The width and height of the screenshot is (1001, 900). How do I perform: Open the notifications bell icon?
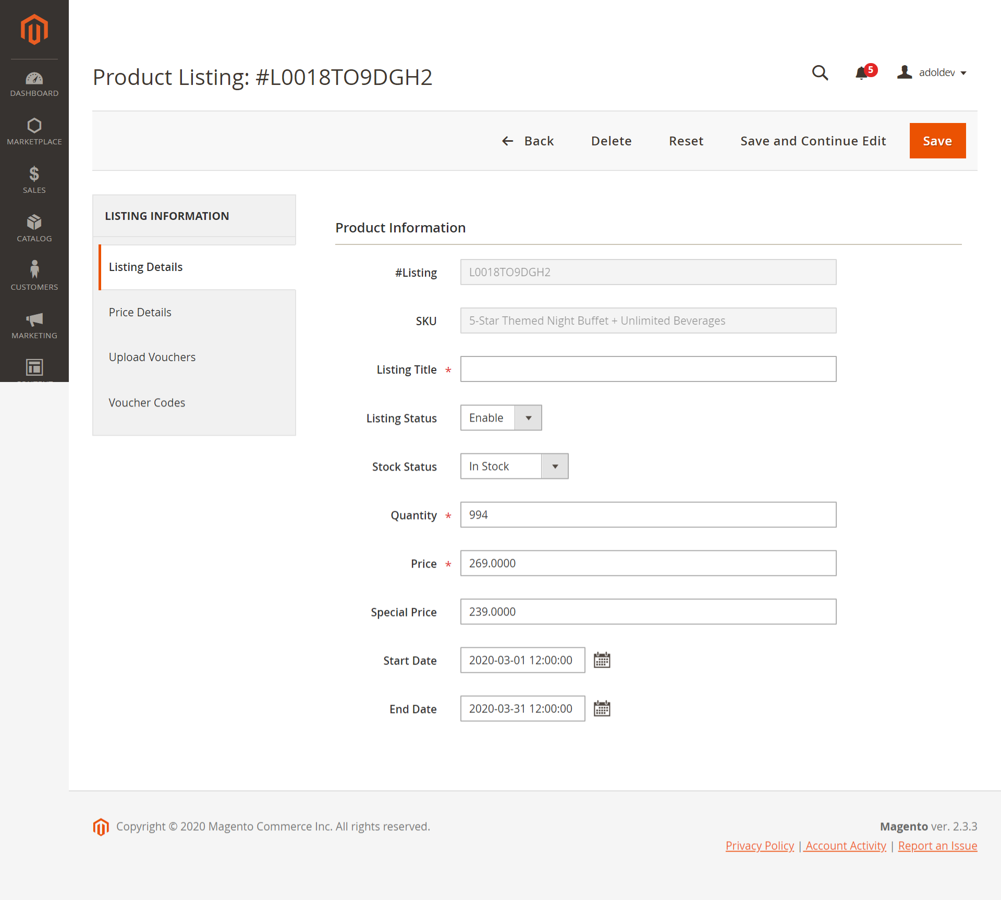[x=861, y=73]
